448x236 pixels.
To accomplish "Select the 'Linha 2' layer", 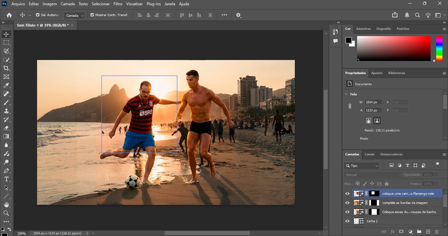I will pos(372,221).
